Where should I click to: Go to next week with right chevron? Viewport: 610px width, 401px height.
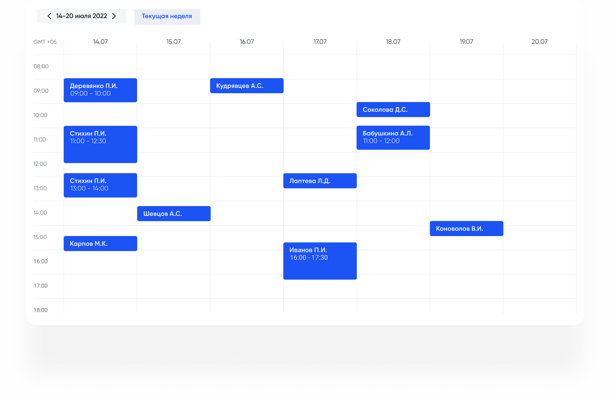(x=114, y=16)
